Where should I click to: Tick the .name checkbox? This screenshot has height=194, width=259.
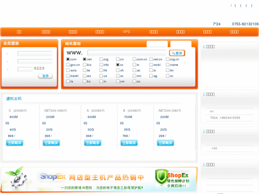167,65
